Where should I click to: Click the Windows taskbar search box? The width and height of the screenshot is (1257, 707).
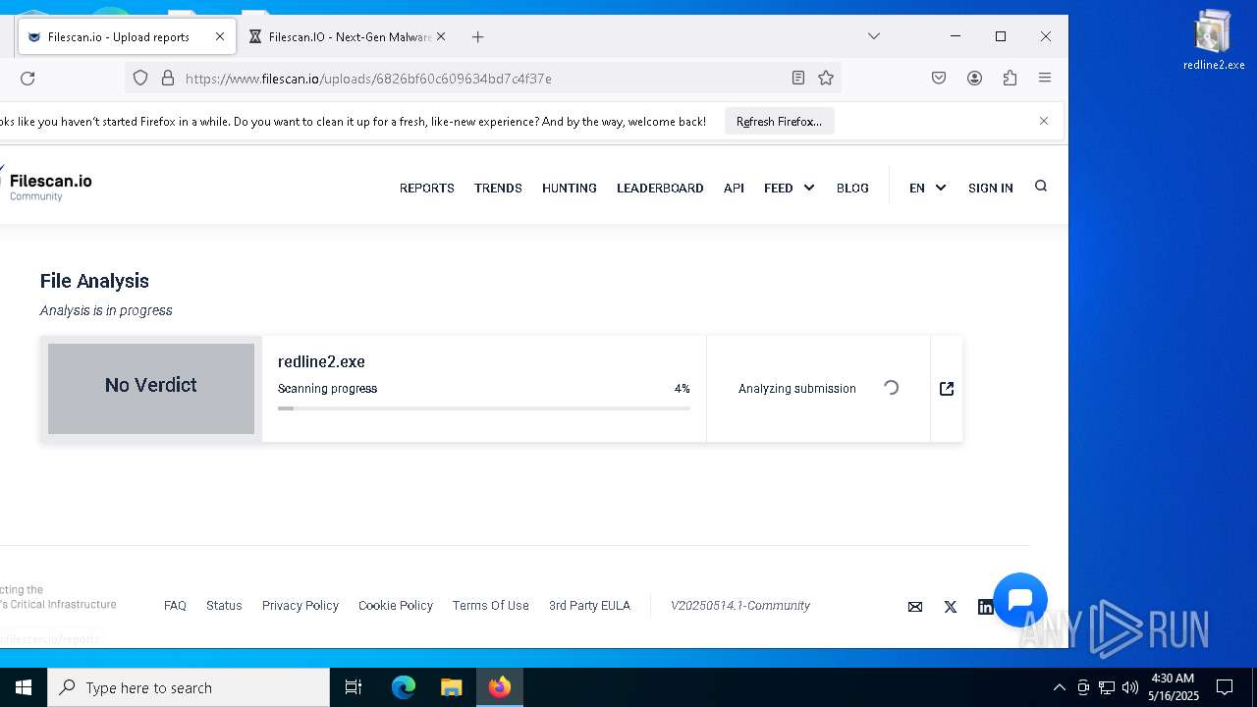click(x=189, y=687)
